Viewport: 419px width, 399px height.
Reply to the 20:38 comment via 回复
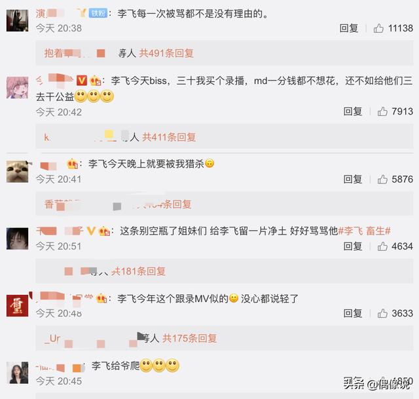(348, 28)
